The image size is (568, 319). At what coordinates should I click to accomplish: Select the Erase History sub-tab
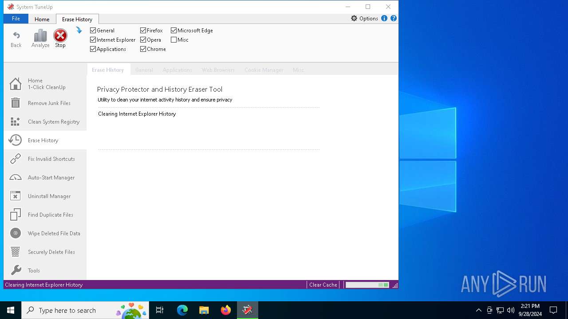tap(108, 70)
